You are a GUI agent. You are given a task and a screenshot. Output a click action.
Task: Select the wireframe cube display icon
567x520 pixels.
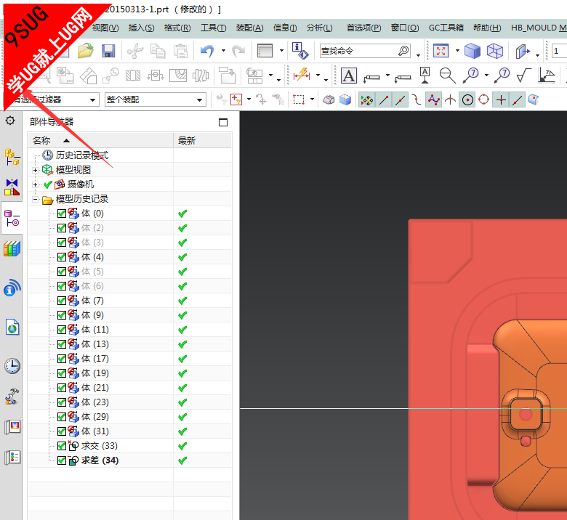point(495,51)
